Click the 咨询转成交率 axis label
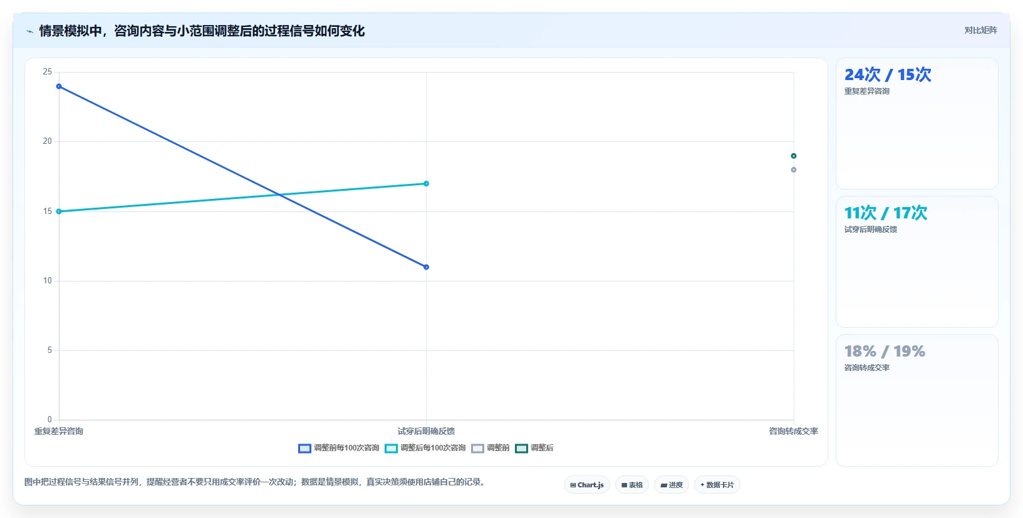The width and height of the screenshot is (1023, 518). [794, 431]
